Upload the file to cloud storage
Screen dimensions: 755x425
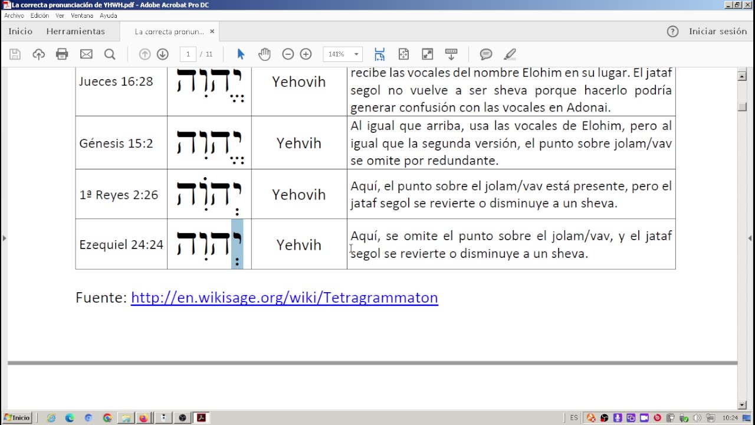pos(39,54)
